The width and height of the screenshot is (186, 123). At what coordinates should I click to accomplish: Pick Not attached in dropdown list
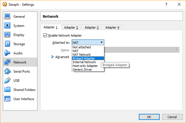81,47
